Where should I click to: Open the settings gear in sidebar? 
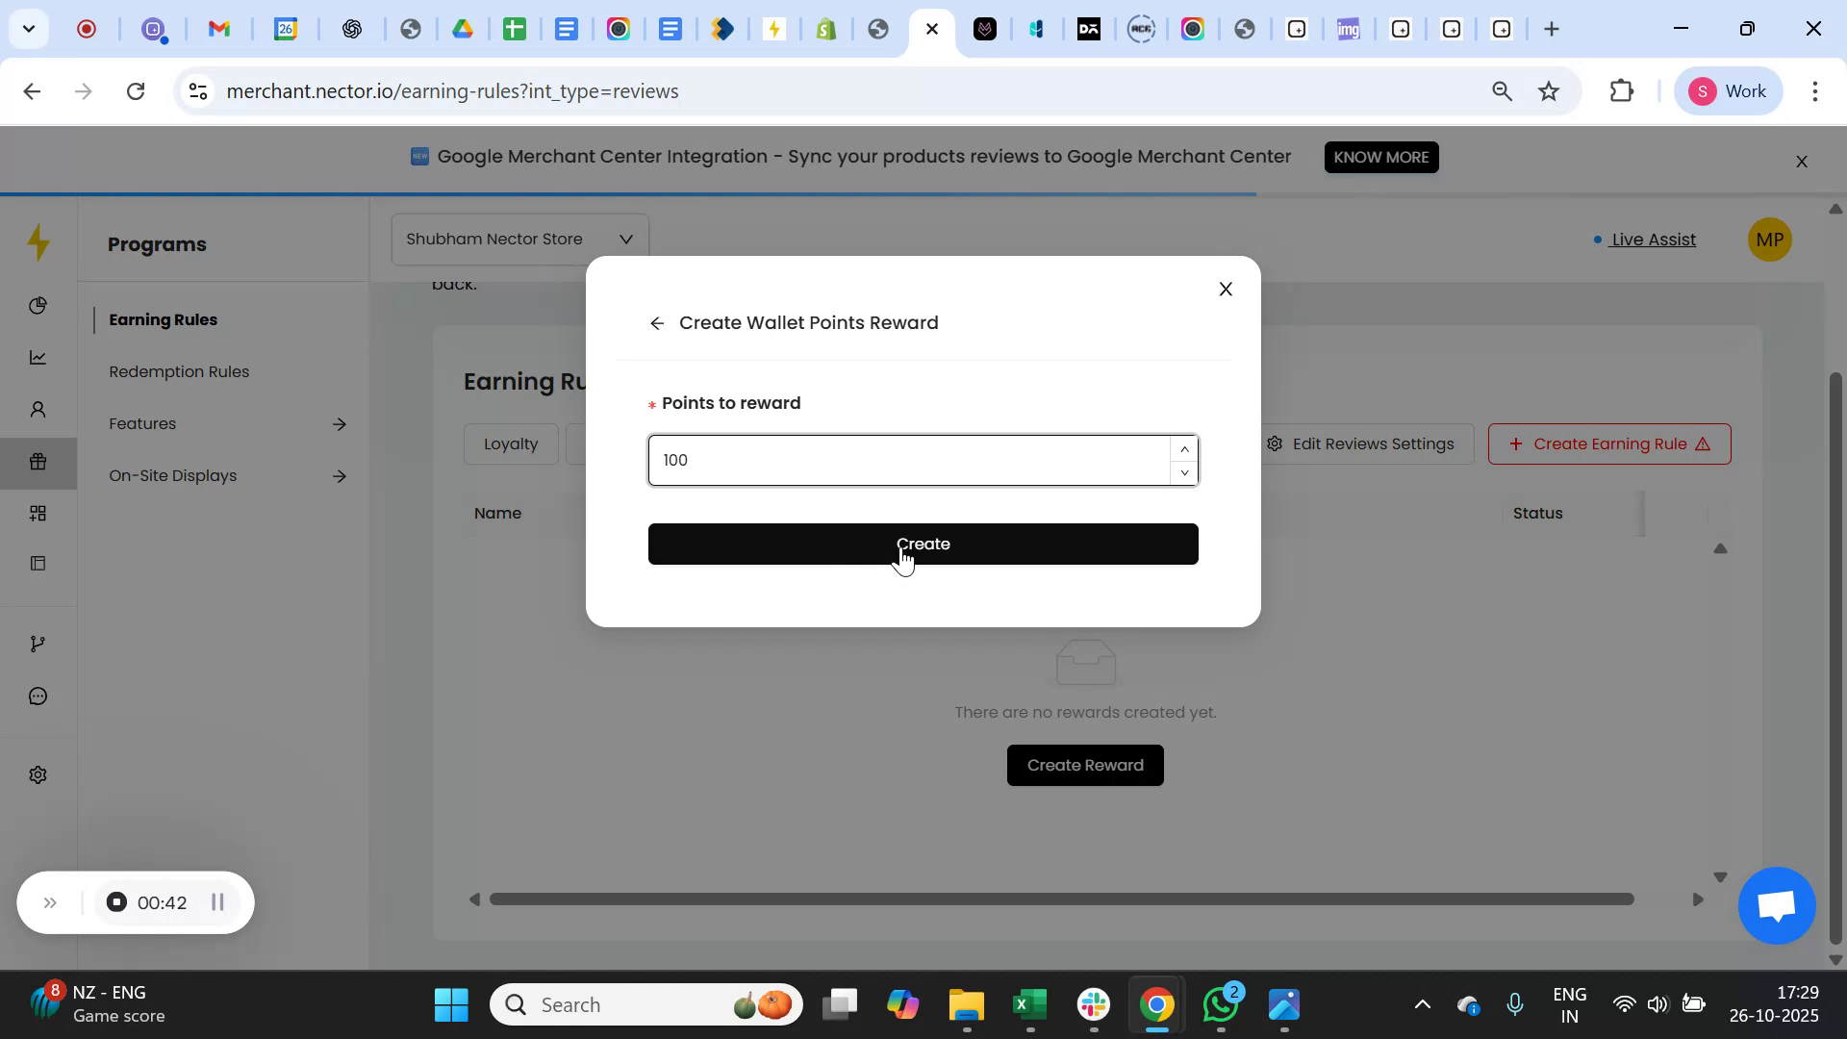38,774
